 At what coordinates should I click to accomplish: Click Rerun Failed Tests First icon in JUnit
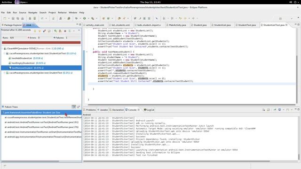pos(60,31)
